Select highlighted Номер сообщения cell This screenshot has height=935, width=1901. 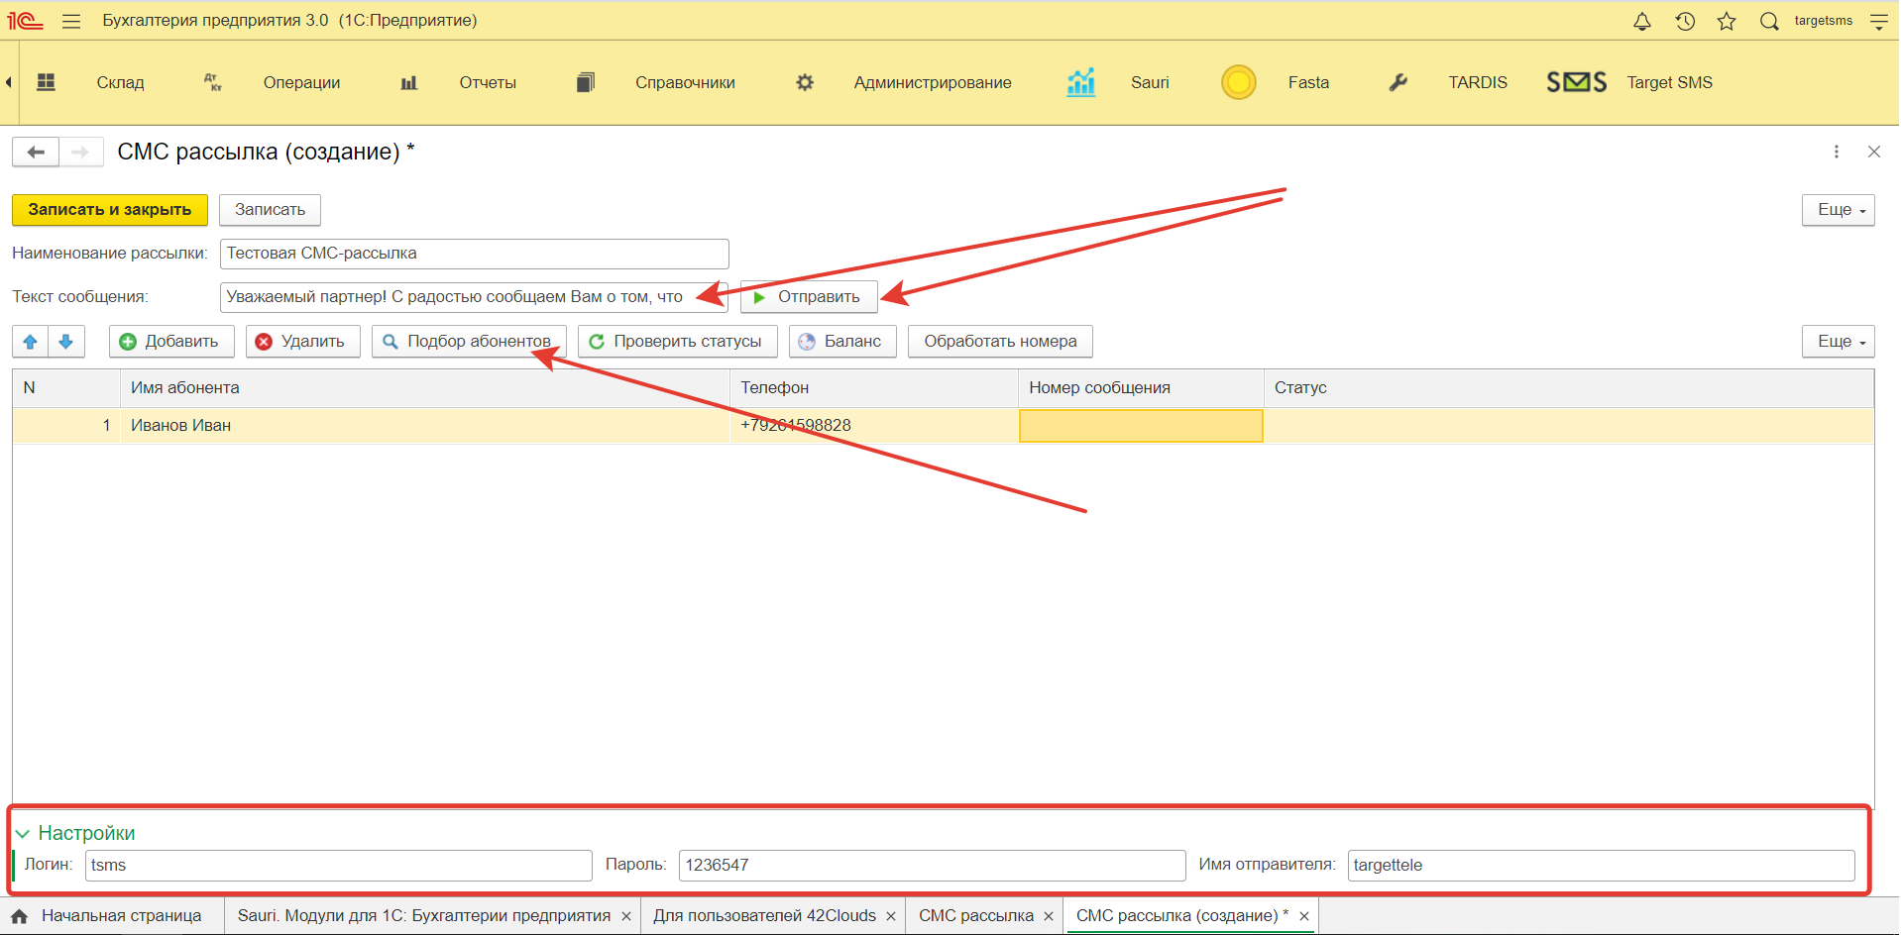point(1141,426)
